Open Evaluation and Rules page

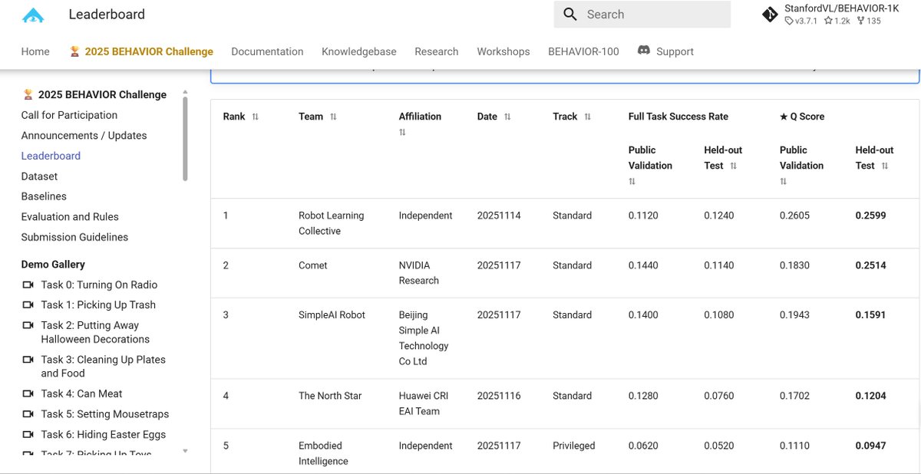coord(70,217)
